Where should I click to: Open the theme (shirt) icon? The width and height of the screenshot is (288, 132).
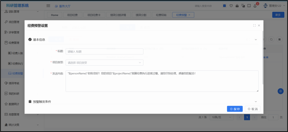point(231,6)
